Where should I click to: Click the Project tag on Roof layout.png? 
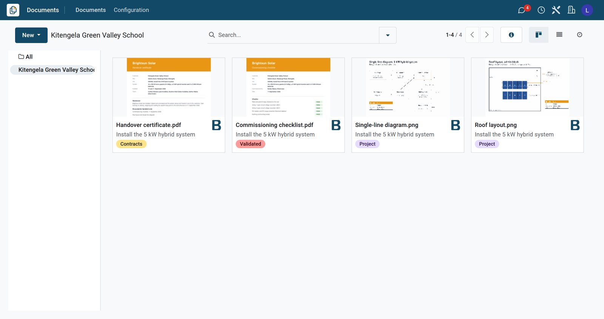[x=487, y=144]
